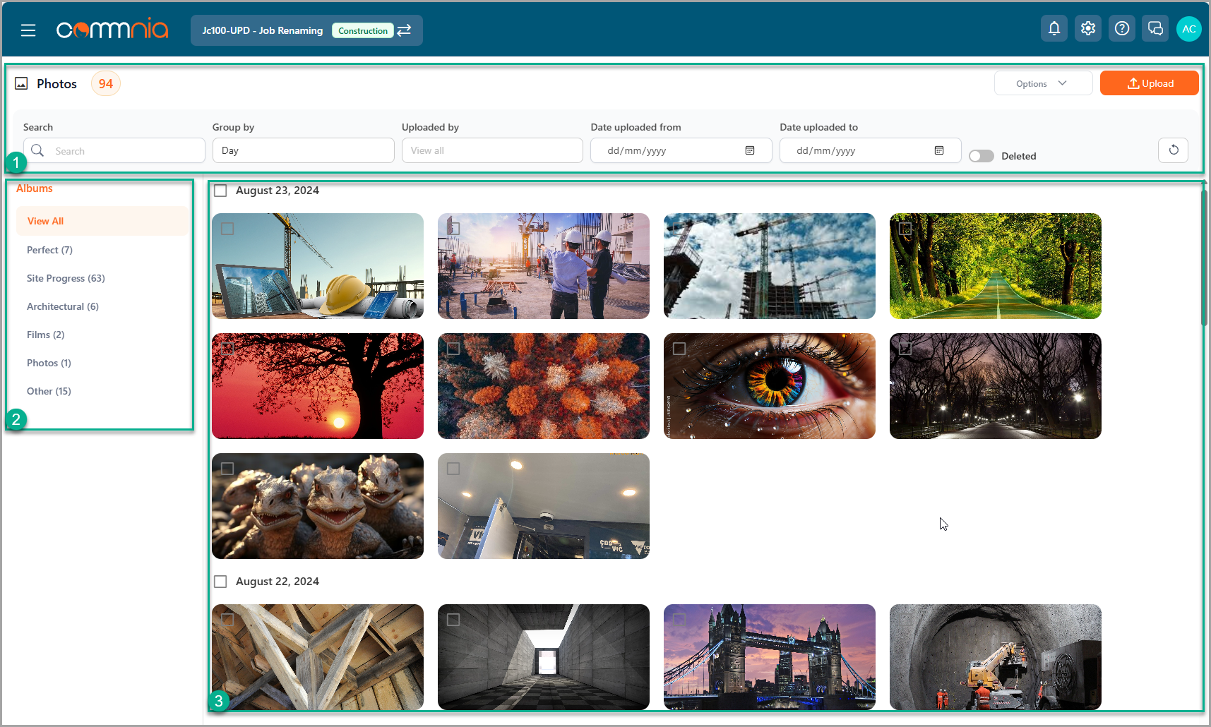Open help question mark icon
The width and height of the screenshot is (1211, 727).
1121,29
